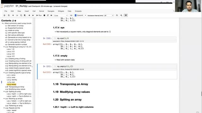202x113 pixels.
Task: Open the command palette keyboard icon
Action: [71, 15]
